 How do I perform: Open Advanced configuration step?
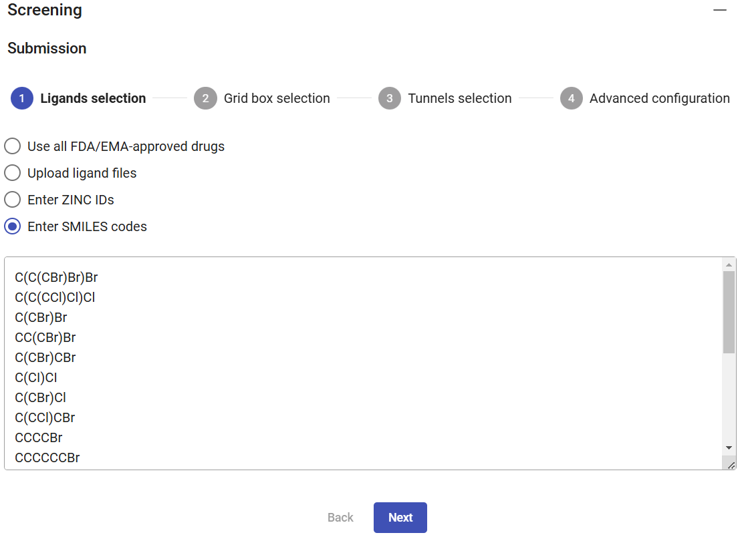pos(659,98)
